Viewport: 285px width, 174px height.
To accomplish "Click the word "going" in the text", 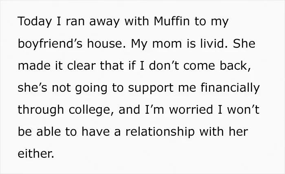I will [x=91, y=88].
